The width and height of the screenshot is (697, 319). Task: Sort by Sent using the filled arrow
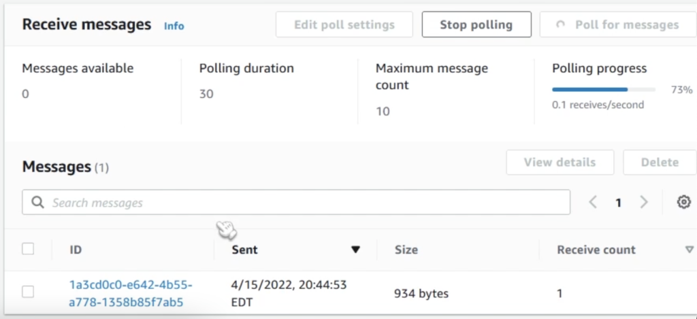click(355, 250)
